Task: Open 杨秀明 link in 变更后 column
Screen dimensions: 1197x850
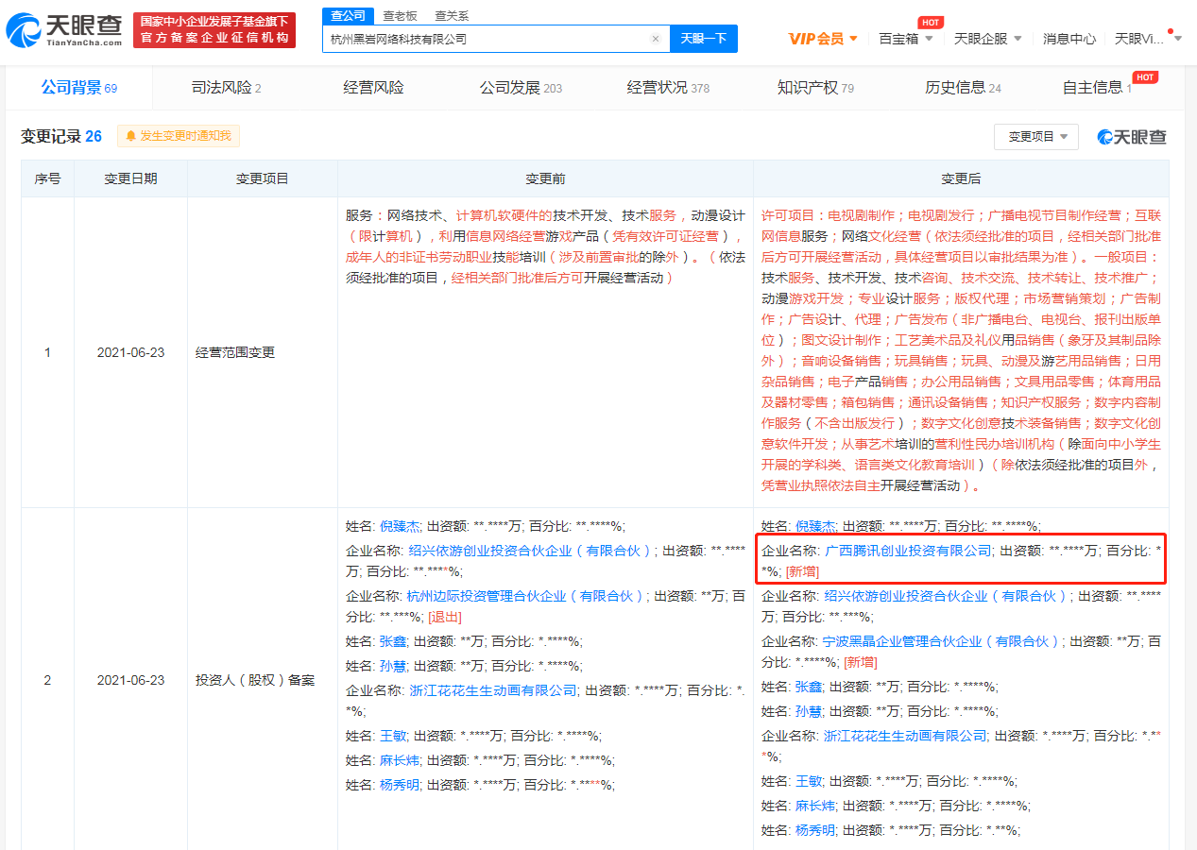Action: [x=815, y=830]
